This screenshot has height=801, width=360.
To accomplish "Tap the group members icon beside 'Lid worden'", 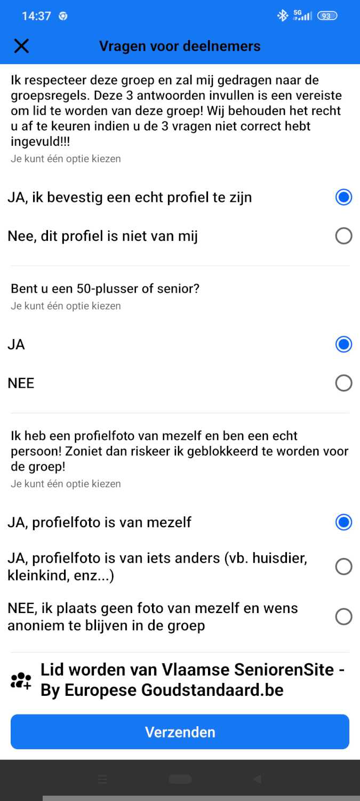I will [x=21, y=680].
